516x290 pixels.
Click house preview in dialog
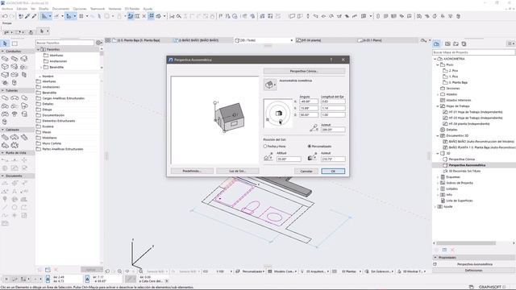pos(229,117)
